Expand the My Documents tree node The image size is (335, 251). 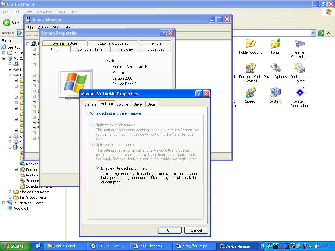4,53
